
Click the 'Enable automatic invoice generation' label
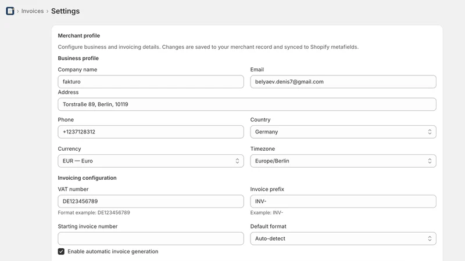[x=113, y=252]
